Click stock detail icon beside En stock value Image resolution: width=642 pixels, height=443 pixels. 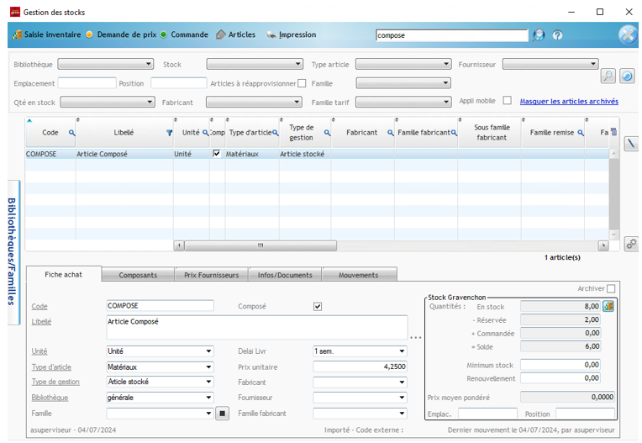coord(608,306)
